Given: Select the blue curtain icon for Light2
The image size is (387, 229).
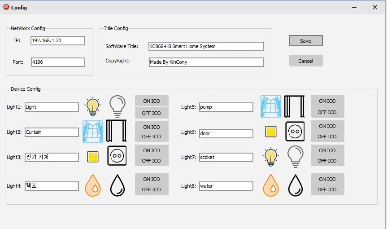Looking at the screenshot, I should [93, 131].
